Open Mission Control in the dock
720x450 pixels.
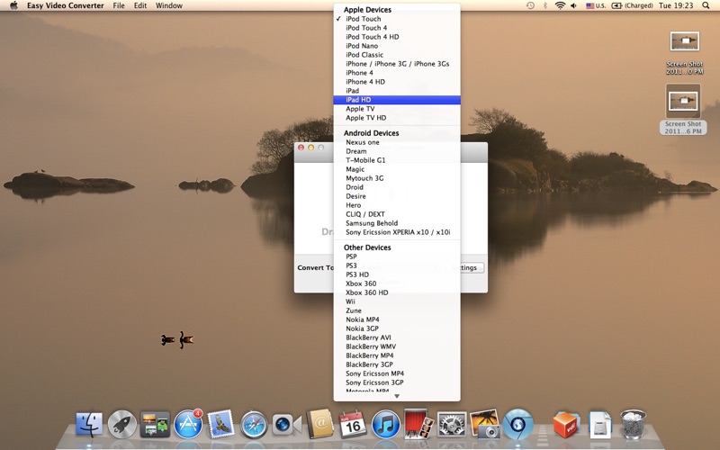155,424
